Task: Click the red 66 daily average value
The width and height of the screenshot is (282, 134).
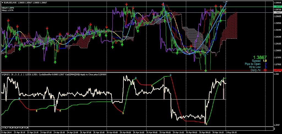Action: (265, 70)
